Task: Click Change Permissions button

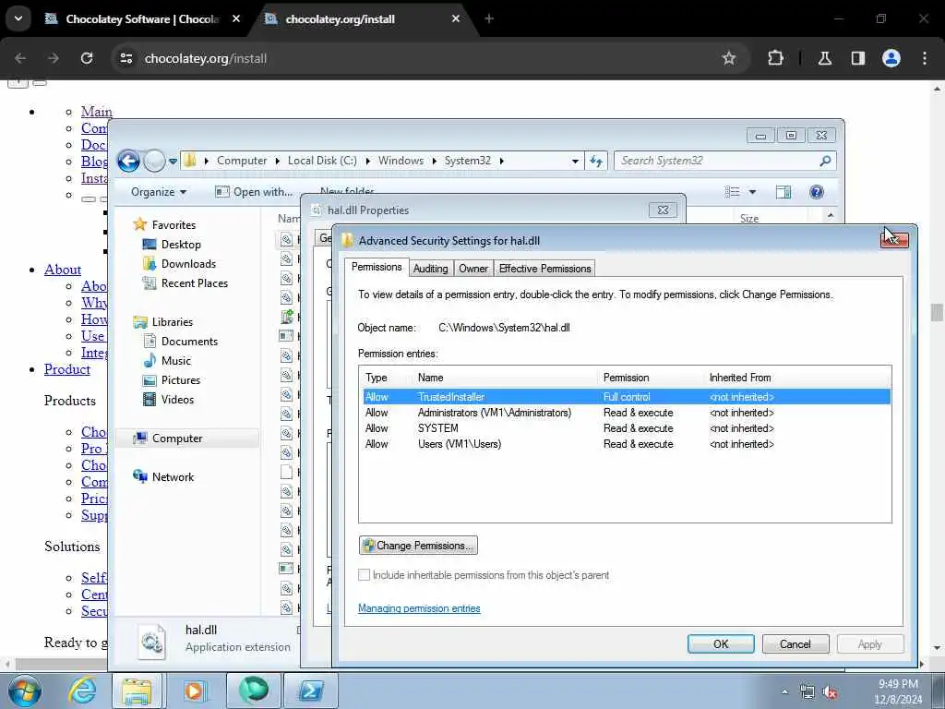Action: [x=418, y=546]
